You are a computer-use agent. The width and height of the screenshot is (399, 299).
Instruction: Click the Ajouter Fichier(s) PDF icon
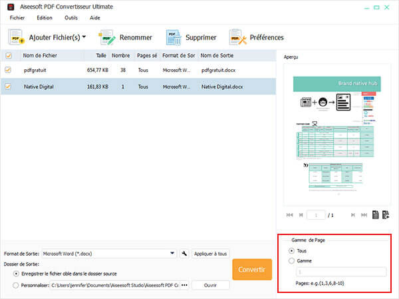tap(16, 38)
